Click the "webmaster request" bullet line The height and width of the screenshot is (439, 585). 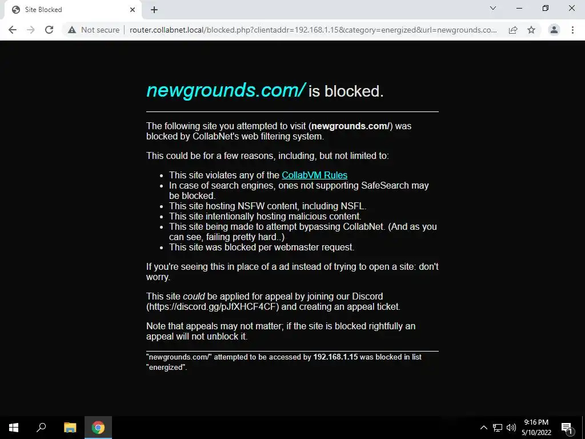click(262, 247)
